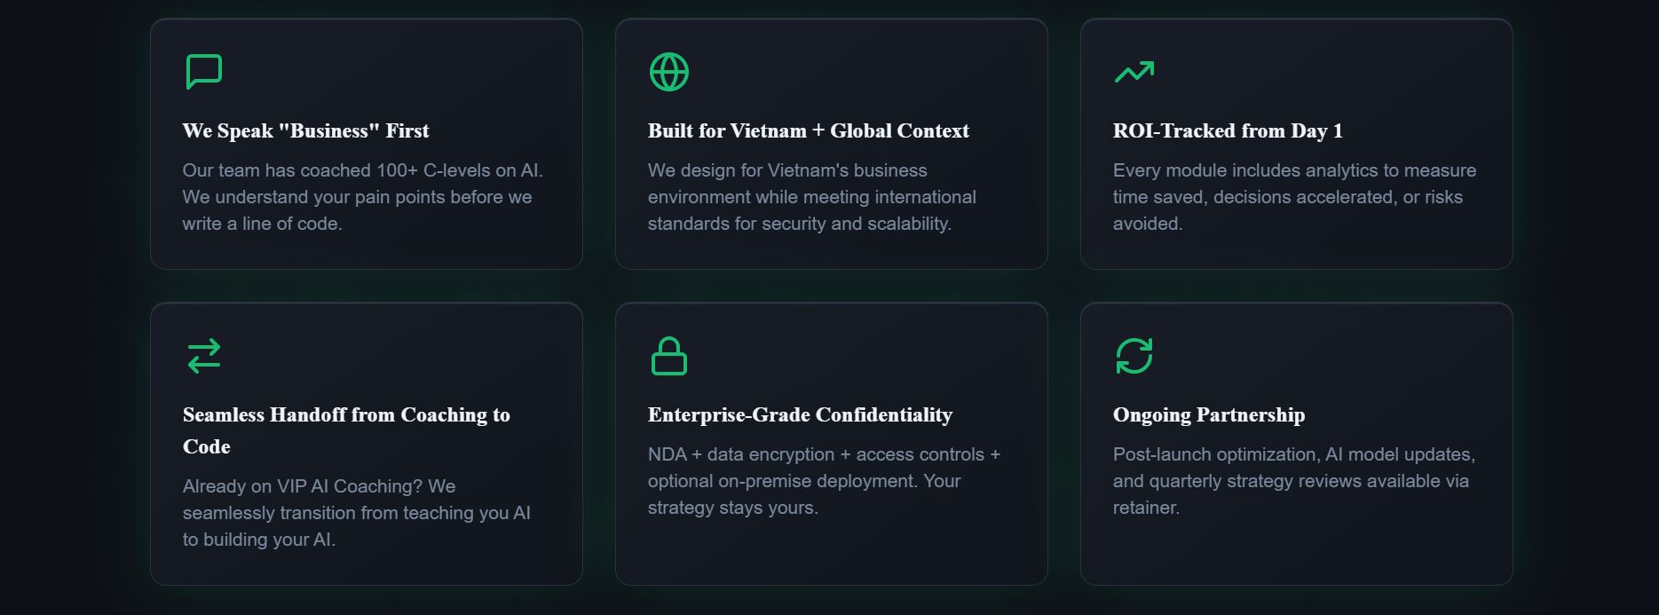Select the Built for Vietnam + Global Context heading
Viewport: 1659px width, 615px height.
coord(808,131)
